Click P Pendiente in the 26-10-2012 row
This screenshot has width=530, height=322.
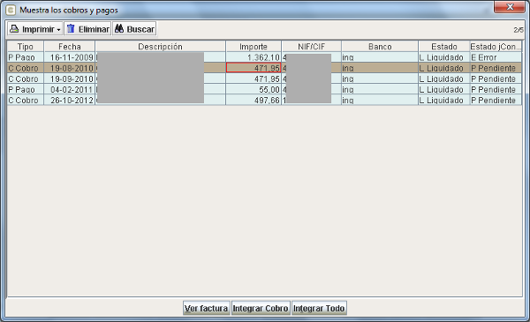496,101
